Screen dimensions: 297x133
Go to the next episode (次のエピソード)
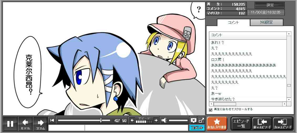point(283,124)
